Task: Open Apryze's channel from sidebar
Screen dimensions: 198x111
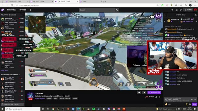Action: 12,67
